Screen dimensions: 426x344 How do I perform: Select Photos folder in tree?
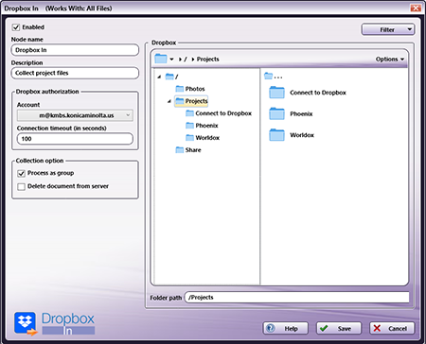pyautogui.click(x=195, y=89)
